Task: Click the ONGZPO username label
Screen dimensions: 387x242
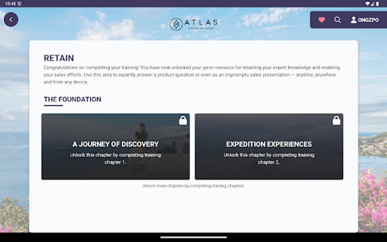Action: [369, 20]
